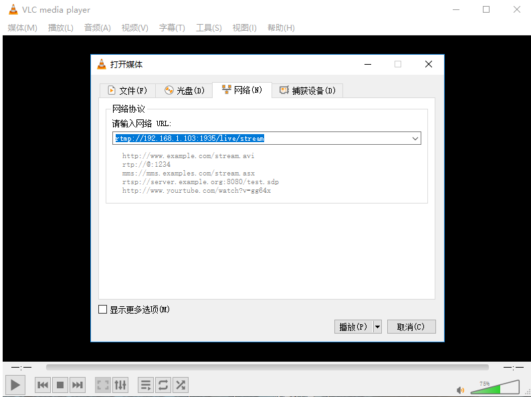
Task: Click example text rtp://@:1234
Action: [146, 165]
